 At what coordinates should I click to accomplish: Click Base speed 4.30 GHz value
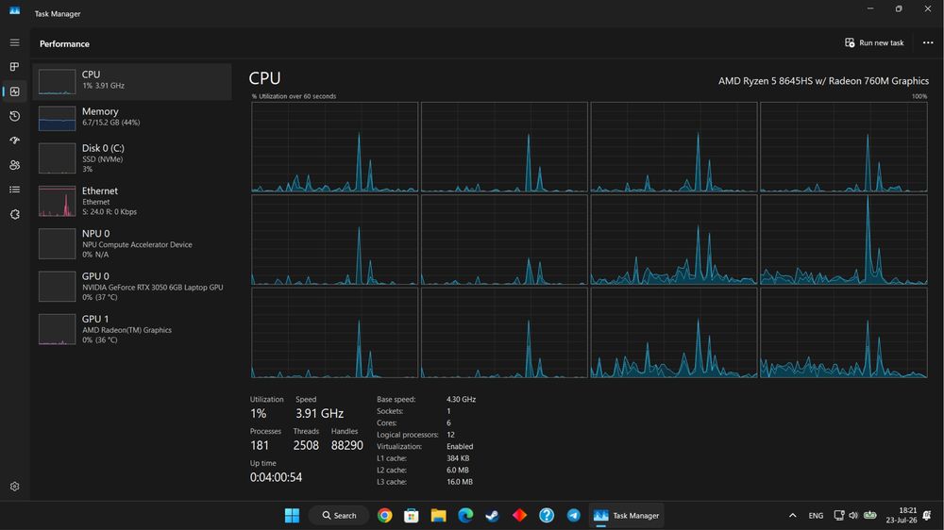pos(461,400)
